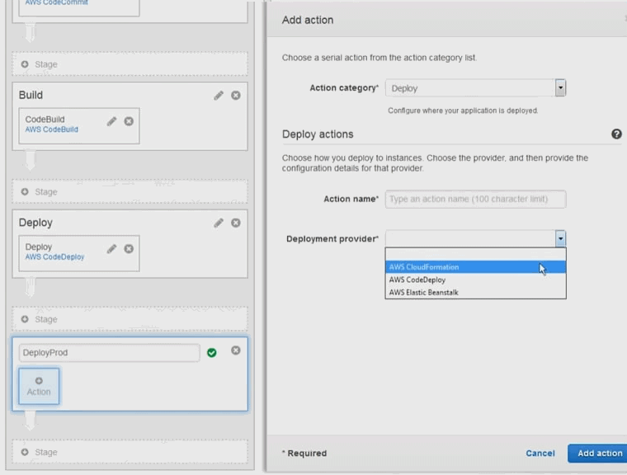Viewport: 627px width, 475px height.
Task: Click the CodeBuild action name
Action: click(45, 119)
